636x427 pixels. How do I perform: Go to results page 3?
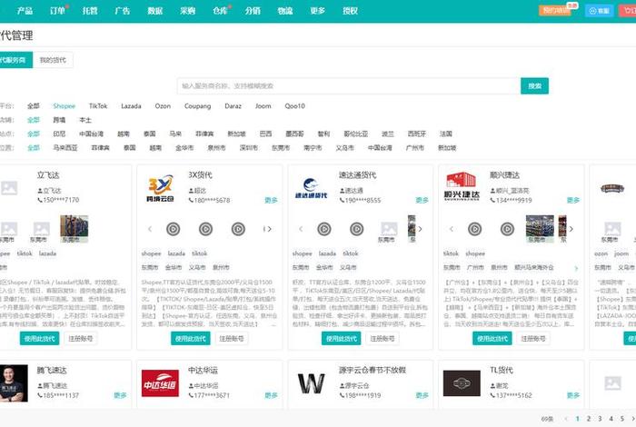coord(600,419)
